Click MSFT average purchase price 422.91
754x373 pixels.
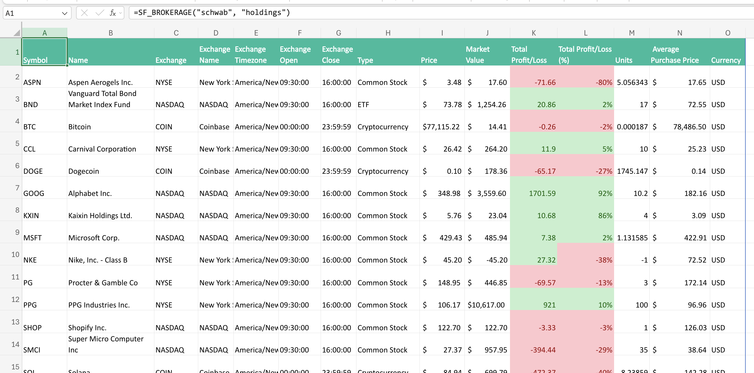[x=680, y=232]
